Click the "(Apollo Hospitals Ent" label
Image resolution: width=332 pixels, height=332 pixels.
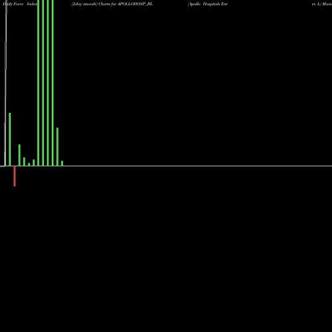pyautogui.click(x=208, y=4)
